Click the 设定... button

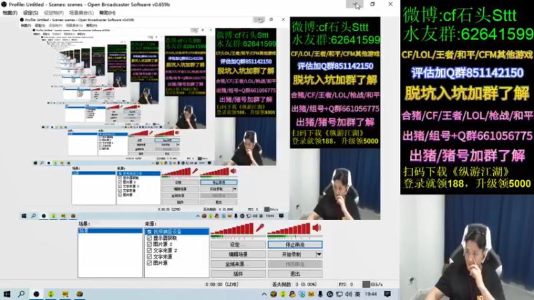coord(238,245)
